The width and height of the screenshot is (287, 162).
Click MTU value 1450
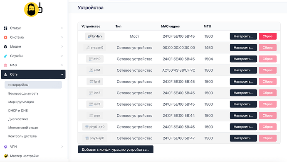209,48
